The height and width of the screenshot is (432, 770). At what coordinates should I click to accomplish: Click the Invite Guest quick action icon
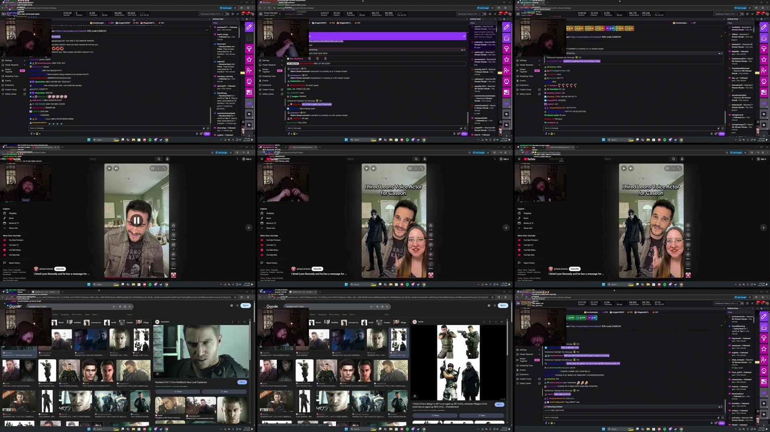tap(248, 70)
